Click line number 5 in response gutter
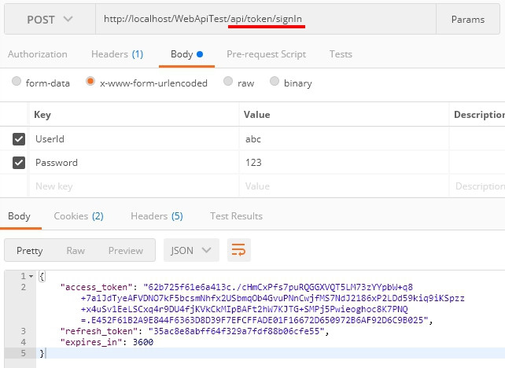Image resolution: width=505 pixels, height=368 pixels. pyautogui.click(x=23, y=353)
